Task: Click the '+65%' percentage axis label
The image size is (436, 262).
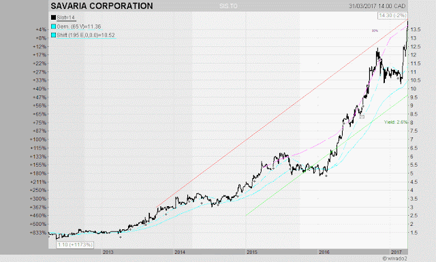Action: pyautogui.click(x=40, y=114)
